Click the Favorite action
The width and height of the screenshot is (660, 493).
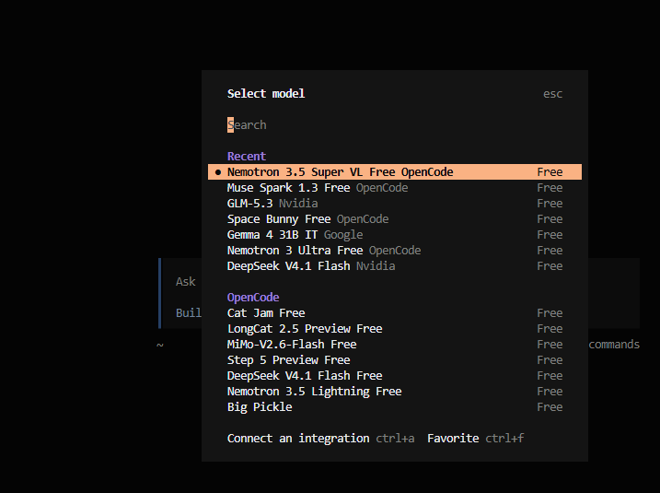(453, 439)
